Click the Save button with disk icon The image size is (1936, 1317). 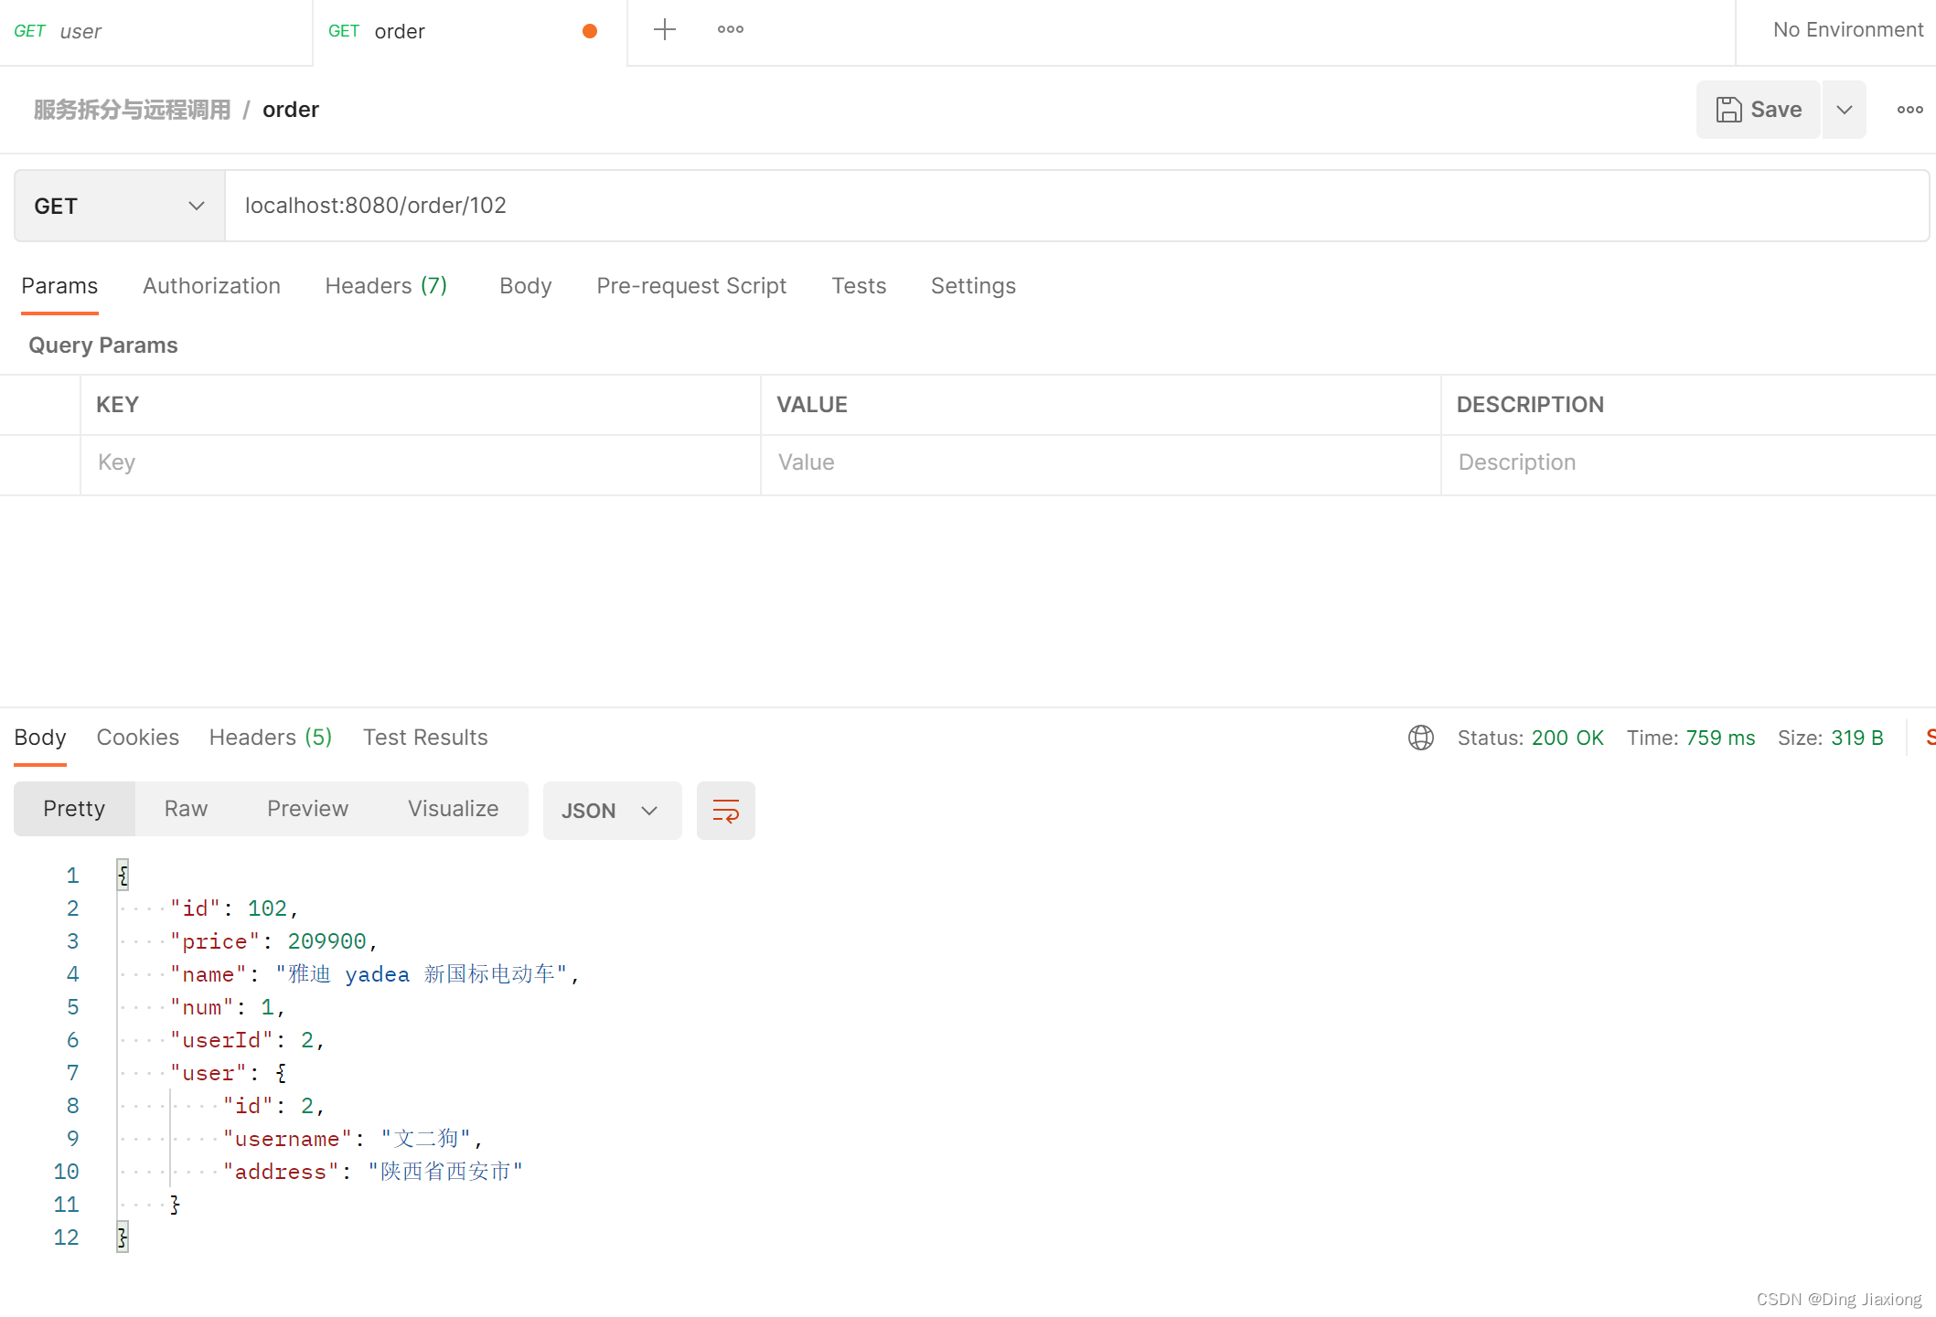(x=1758, y=110)
